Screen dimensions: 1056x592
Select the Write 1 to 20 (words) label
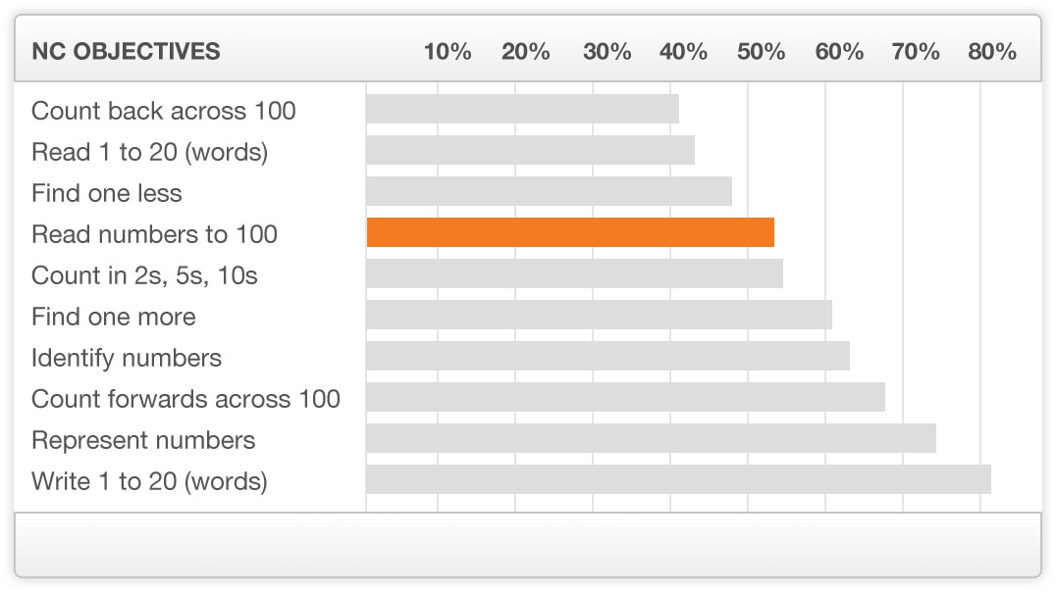[x=149, y=481]
